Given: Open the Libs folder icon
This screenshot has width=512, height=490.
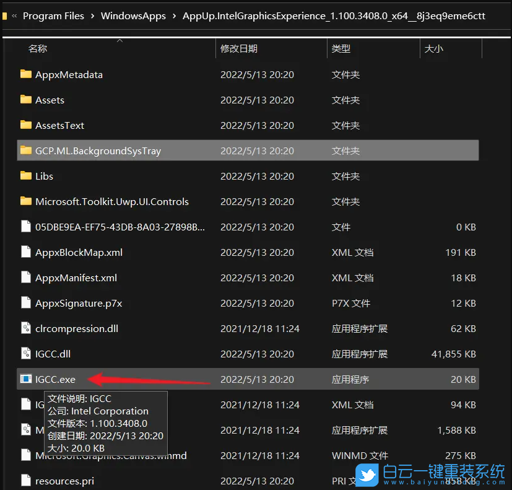Looking at the screenshot, I should tap(25, 176).
